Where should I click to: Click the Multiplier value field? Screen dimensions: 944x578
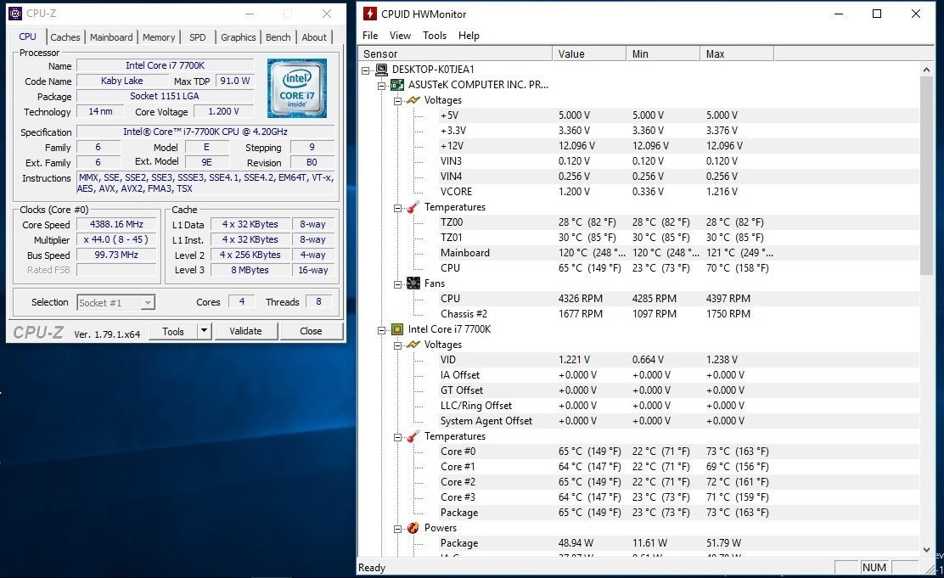[116, 239]
